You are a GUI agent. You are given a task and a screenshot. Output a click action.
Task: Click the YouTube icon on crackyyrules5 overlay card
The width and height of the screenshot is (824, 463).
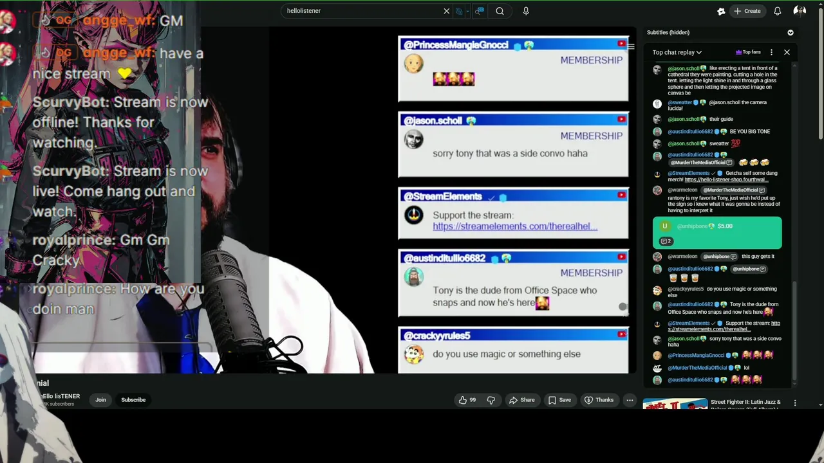[621, 334]
